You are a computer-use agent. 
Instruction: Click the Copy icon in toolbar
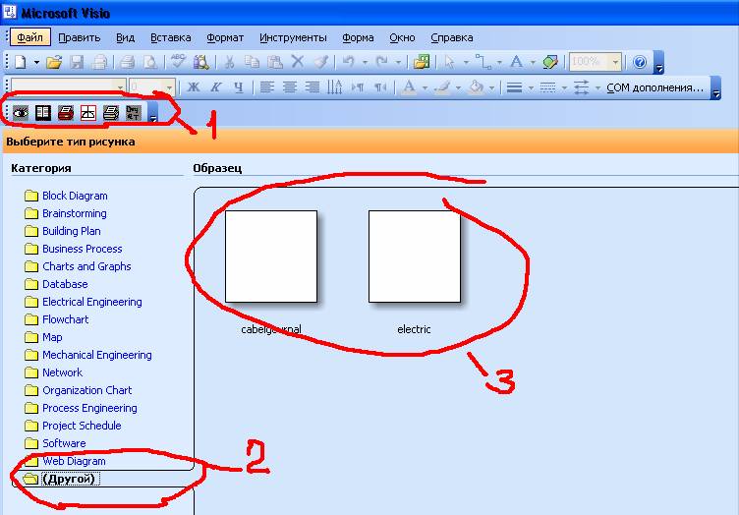(253, 62)
